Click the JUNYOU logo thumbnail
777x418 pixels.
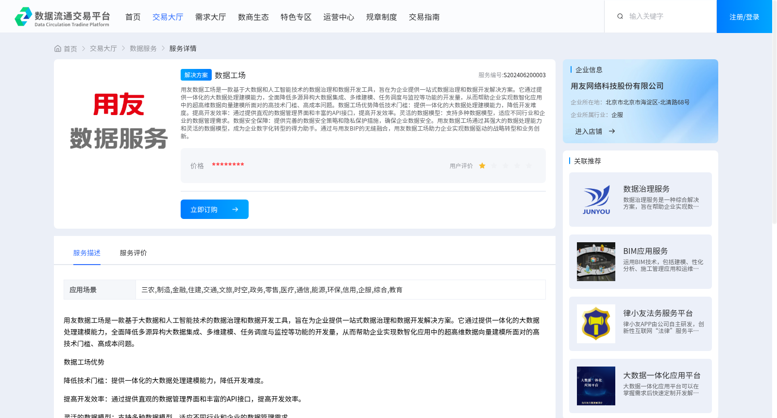[x=596, y=200]
